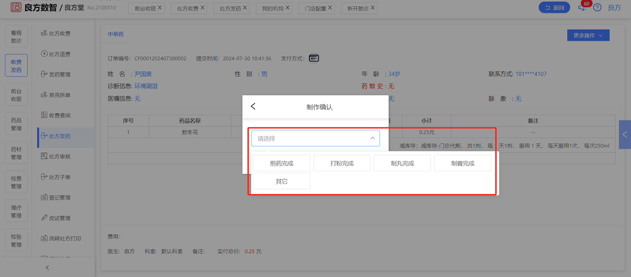The width and height of the screenshot is (631, 277).
Task: Open 收费查询 in the submenu
Action: 60,115
